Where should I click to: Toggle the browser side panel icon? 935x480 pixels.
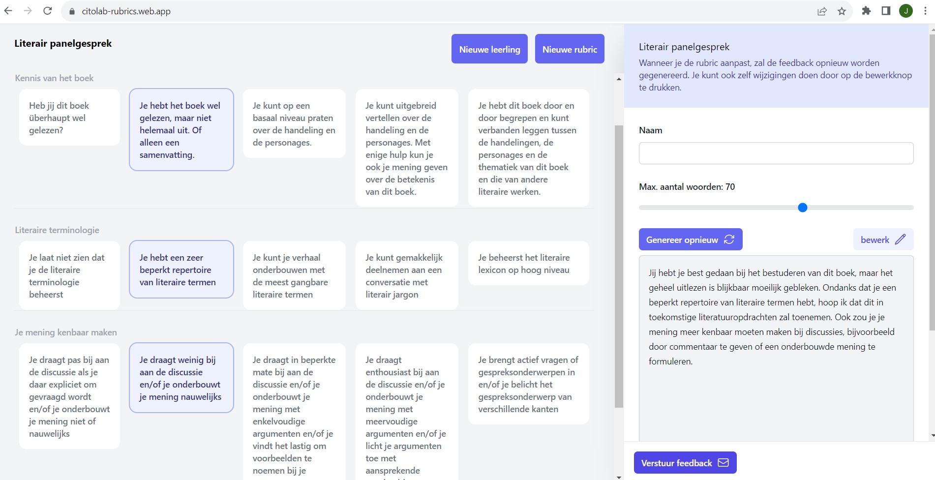coord(886,11)
